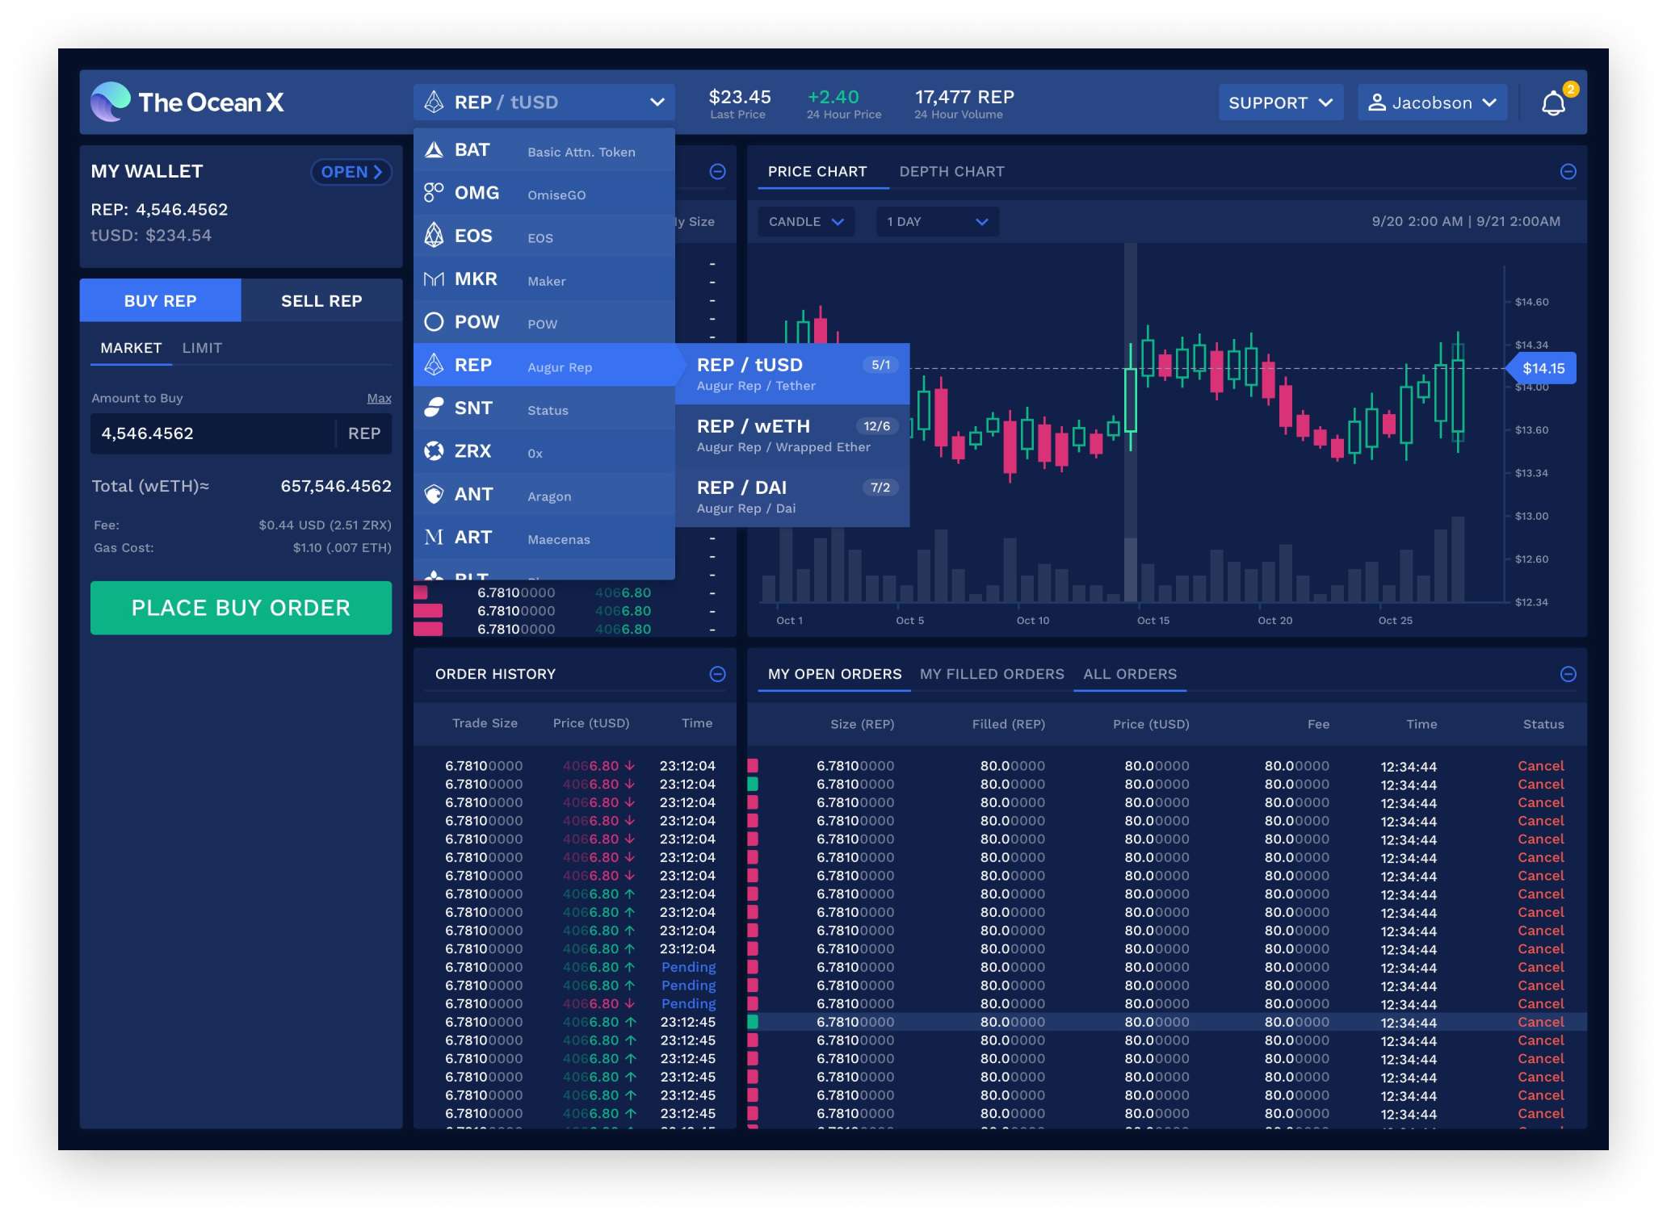Click the Max amount link

379,398
